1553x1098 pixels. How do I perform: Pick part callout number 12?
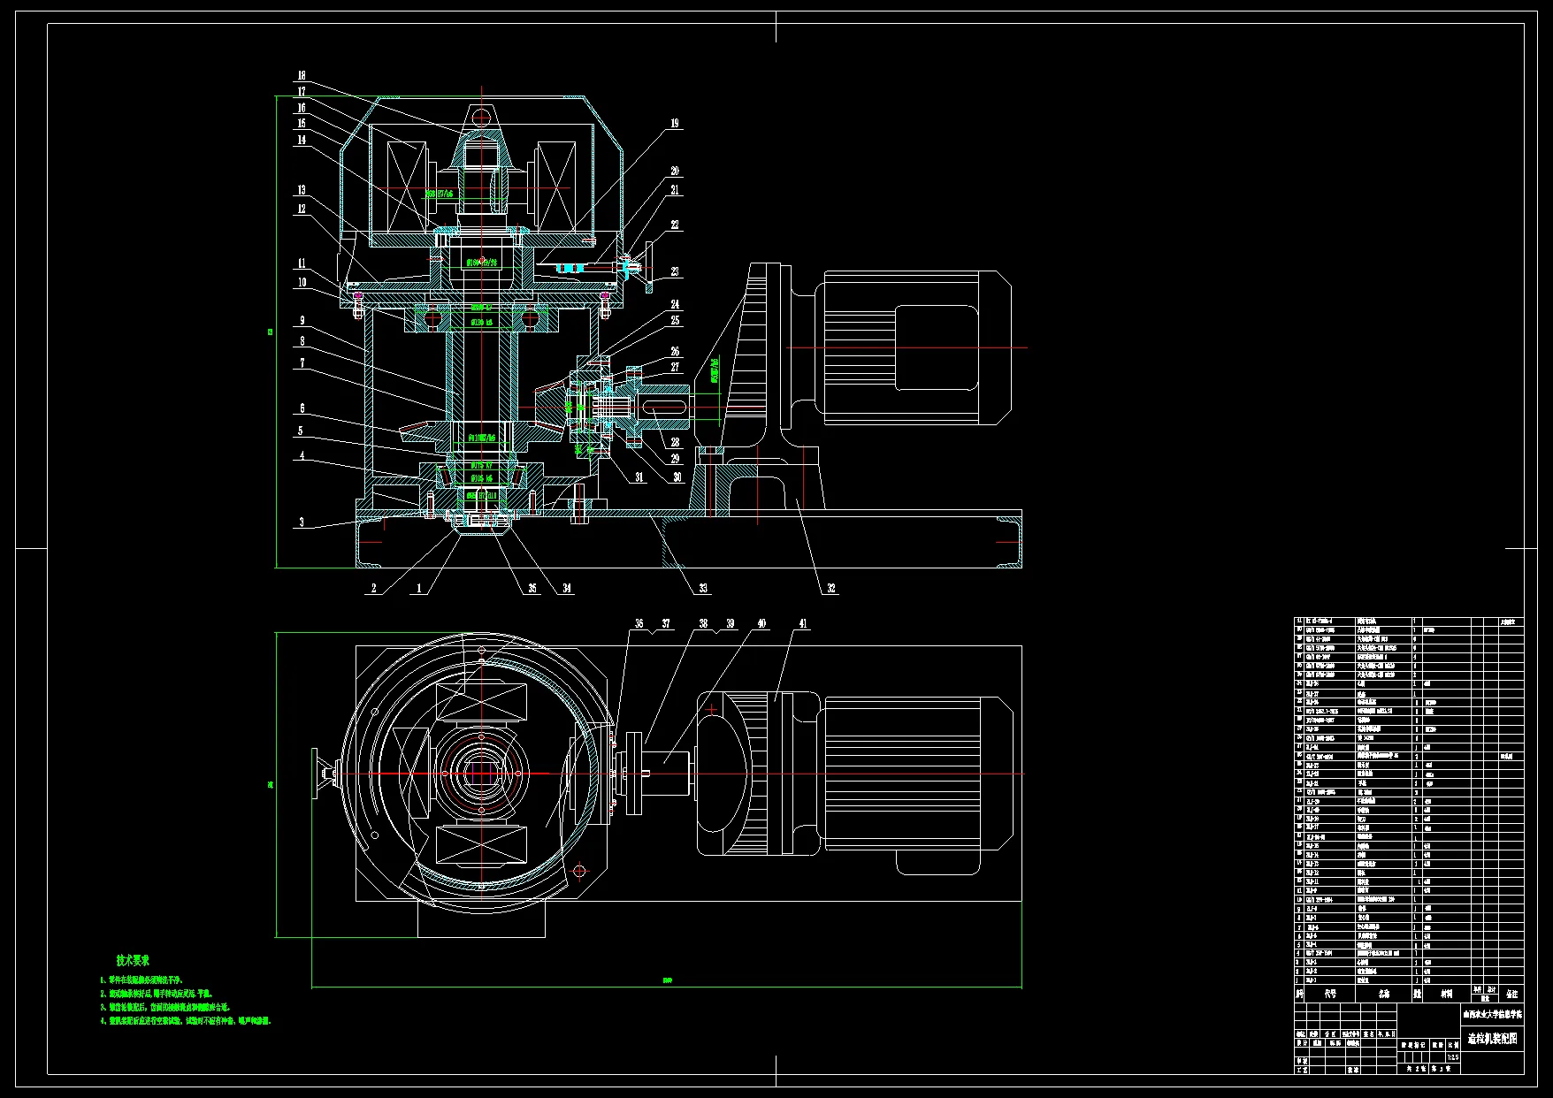(302, 210)
